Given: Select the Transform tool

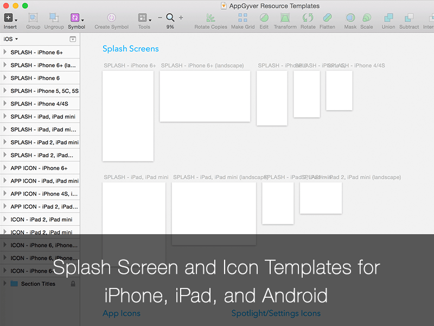Looking at the screenshot, I should tap(285, 18).
